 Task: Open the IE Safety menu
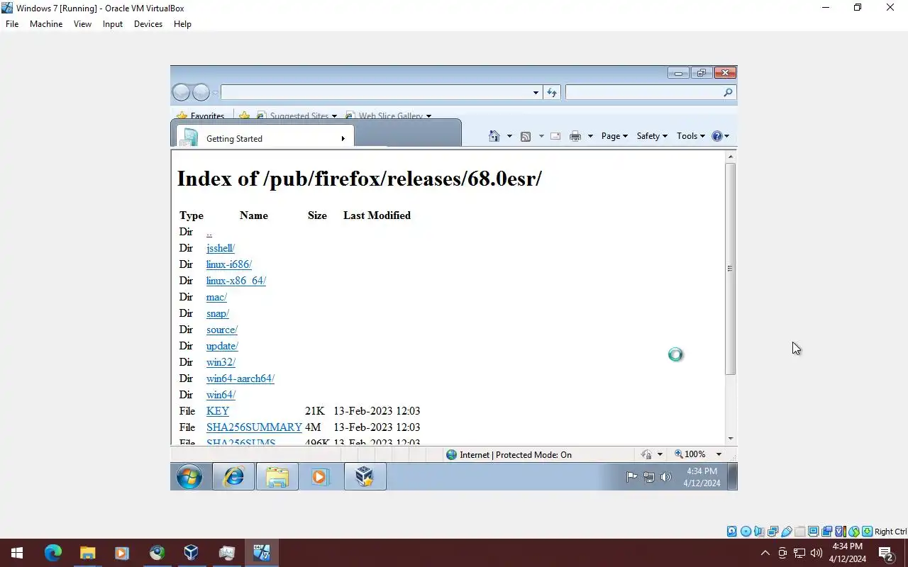point(652,136)
